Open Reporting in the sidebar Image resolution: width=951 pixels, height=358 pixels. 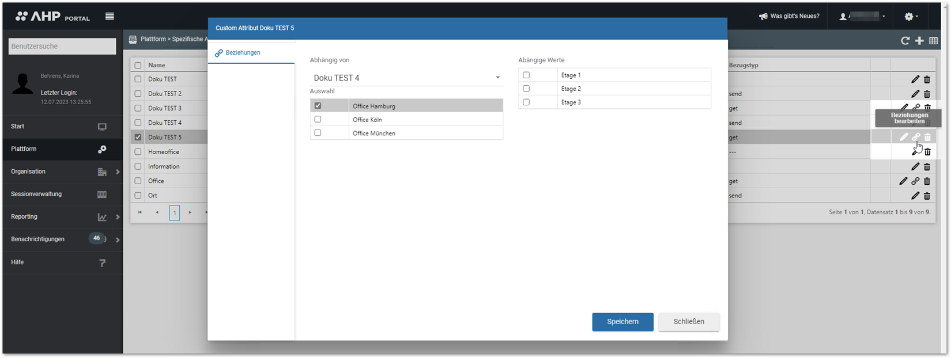point(63,216)
